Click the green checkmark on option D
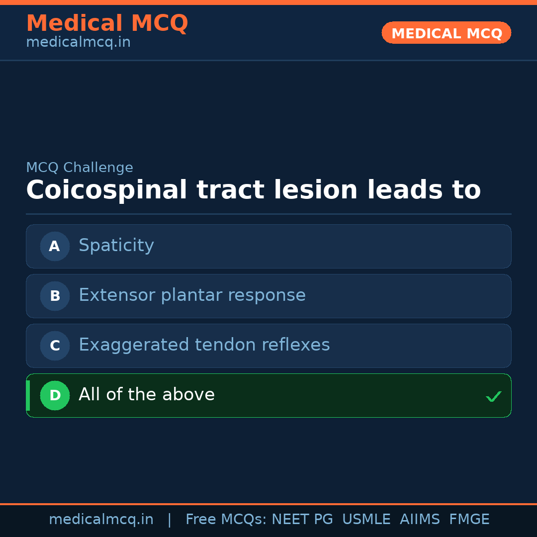The height and width of the screenshot is (537, 537). [x=493, y=396]
